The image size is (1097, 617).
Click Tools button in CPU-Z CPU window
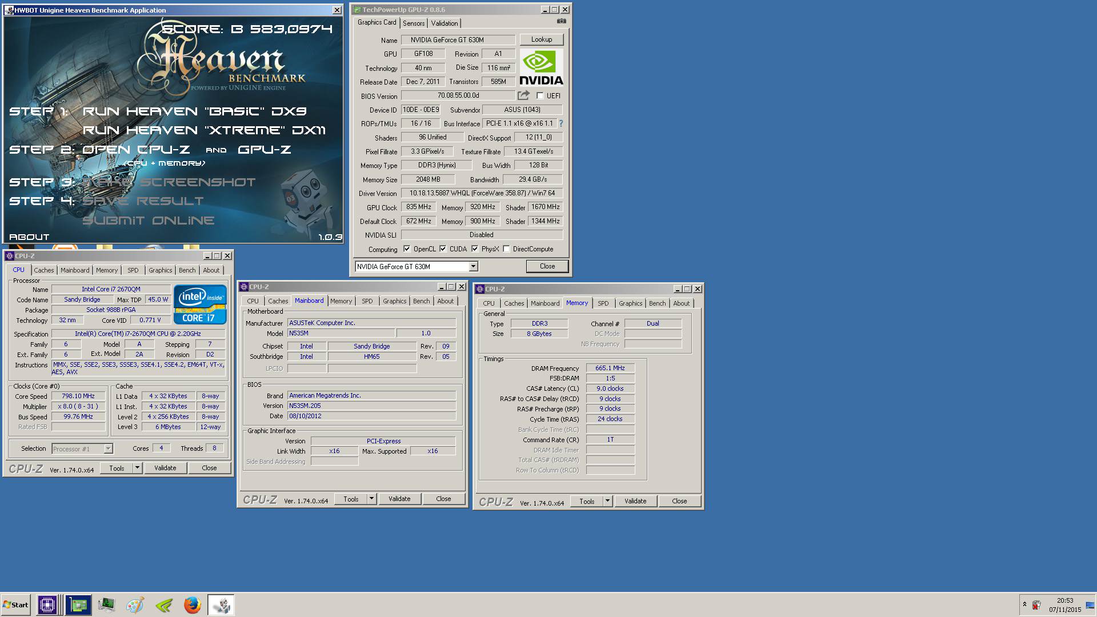tap(117, 468)
